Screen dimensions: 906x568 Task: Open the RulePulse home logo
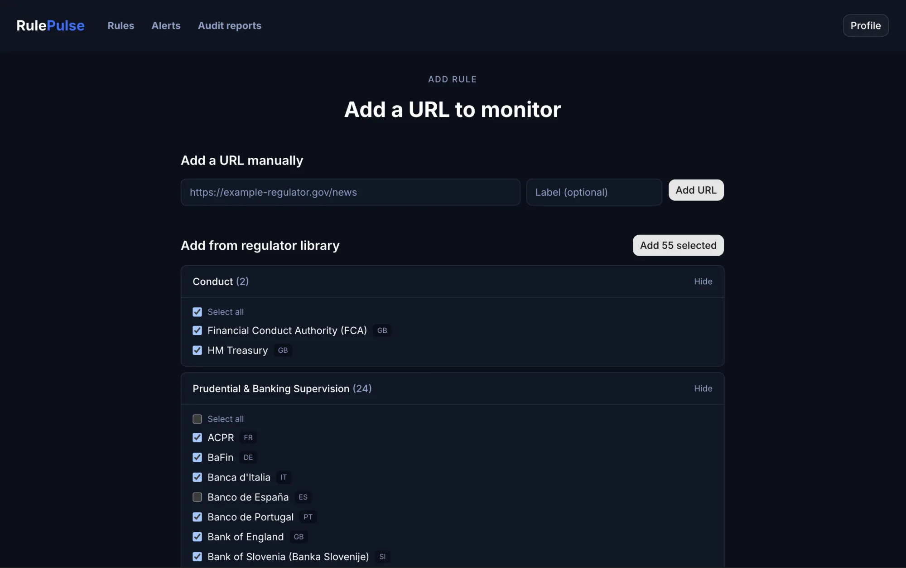(x=50, y=25)
